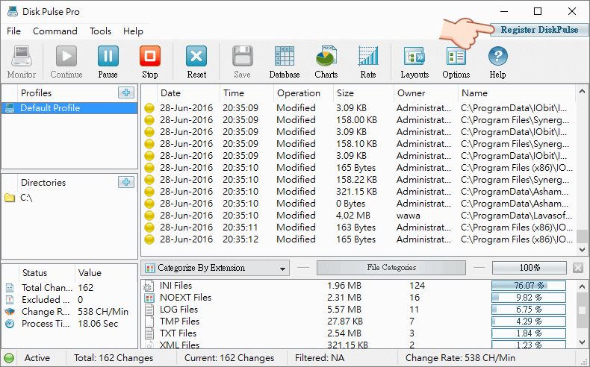Add a new profile with plus button

(x=126, y=92)
